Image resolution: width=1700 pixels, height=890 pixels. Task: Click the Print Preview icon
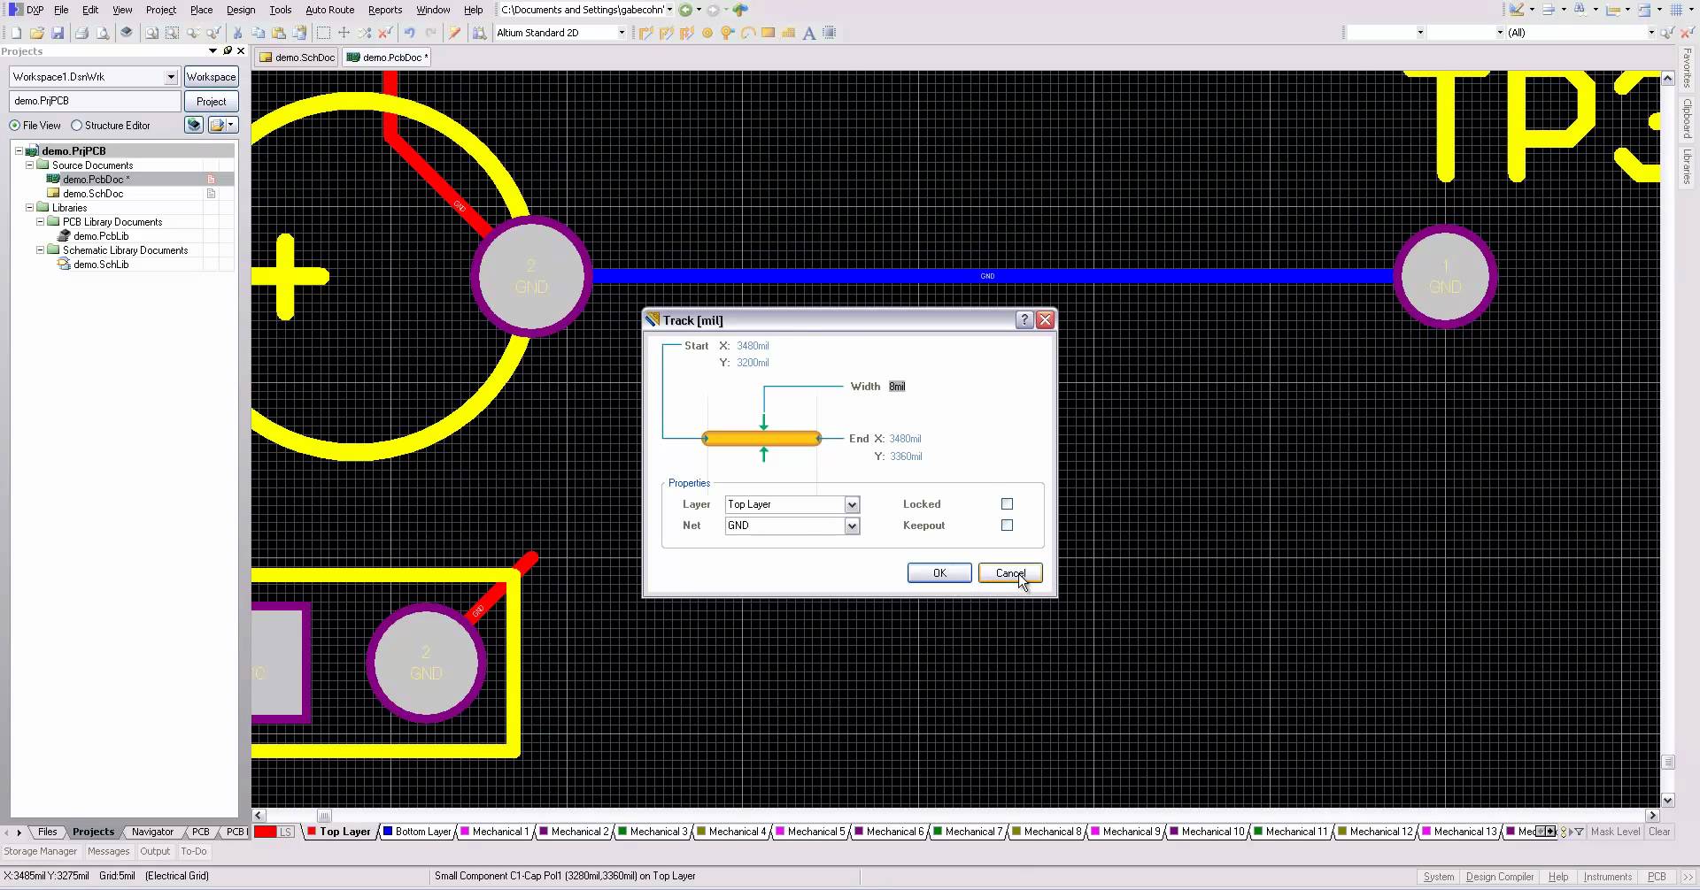pos(103,33)
